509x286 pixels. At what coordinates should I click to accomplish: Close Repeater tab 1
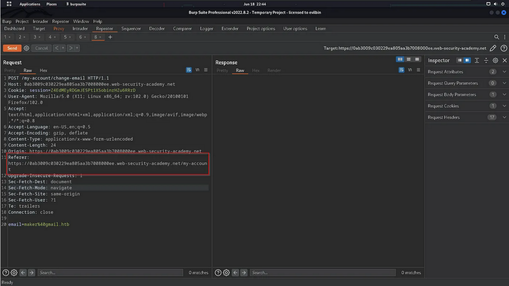pyautogui.click(x=9, y=37)
